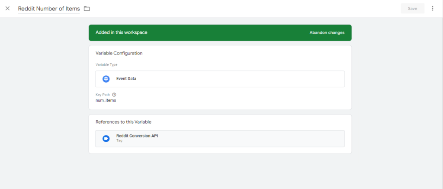The width and height of the screenshot is (443, 189).
Task: Click "Added in this workspace" banner text
Action: [121, 32]
